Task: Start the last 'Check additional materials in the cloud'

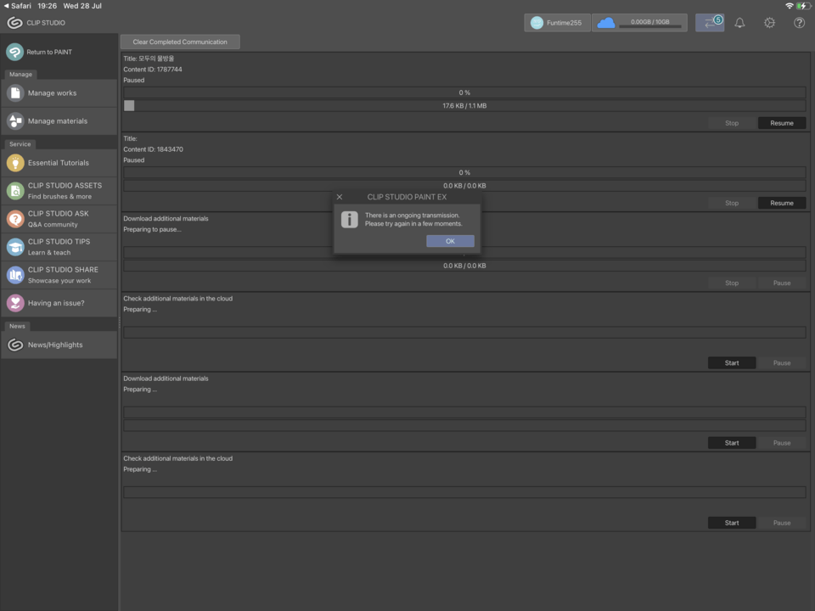Action: point(731,524)
